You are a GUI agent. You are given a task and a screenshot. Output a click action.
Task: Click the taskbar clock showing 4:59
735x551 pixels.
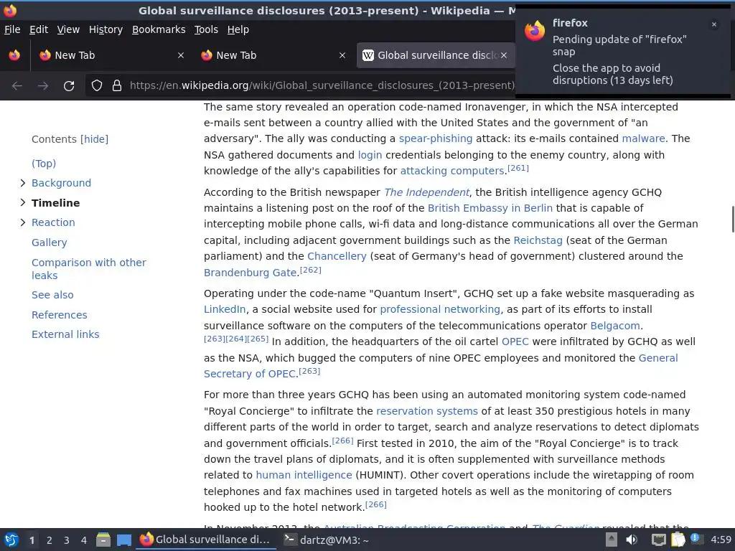721,540
